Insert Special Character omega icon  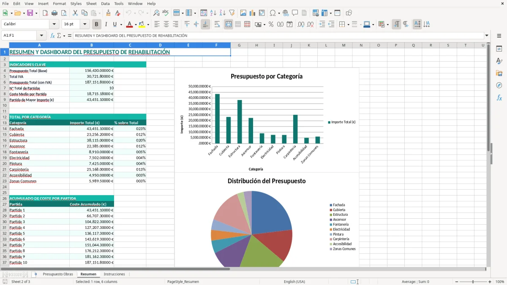273,13
